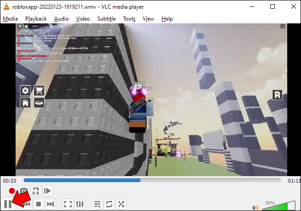Toggle A-B loop button

click(36, 191)
